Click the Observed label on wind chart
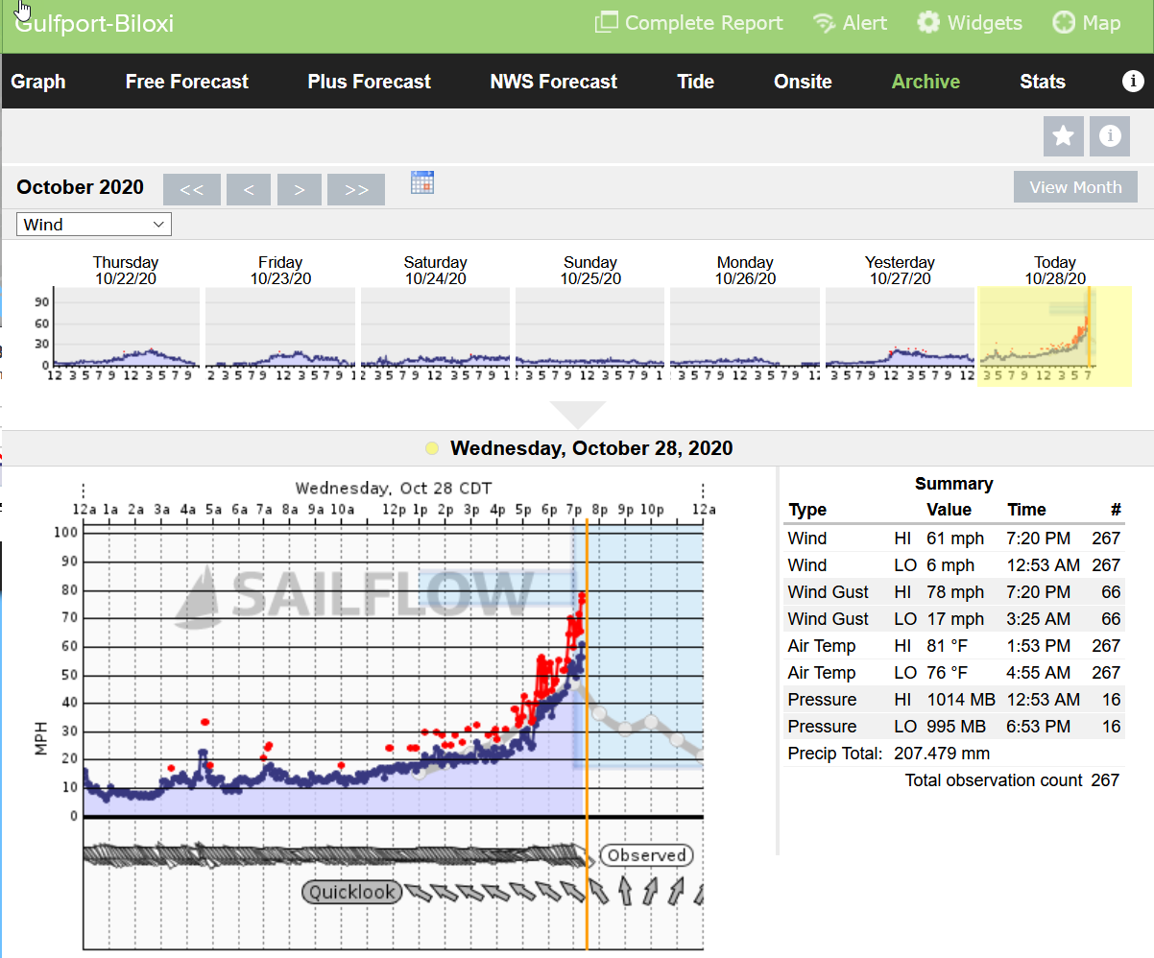1154x958 pixels. [x=646, y=855]
